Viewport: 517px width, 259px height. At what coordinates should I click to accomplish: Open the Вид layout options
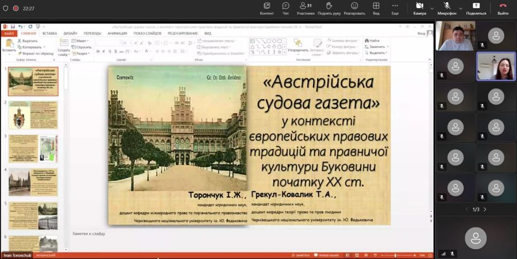[376, 9]
